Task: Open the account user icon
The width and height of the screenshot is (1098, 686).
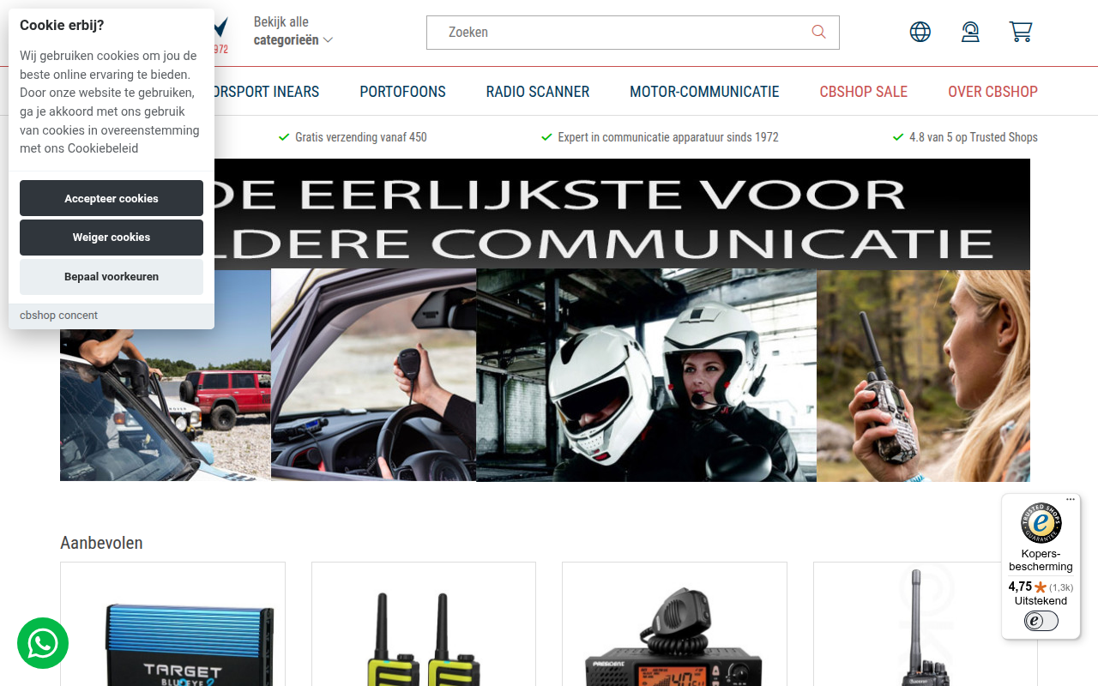Action: click(x=970, y=32)
